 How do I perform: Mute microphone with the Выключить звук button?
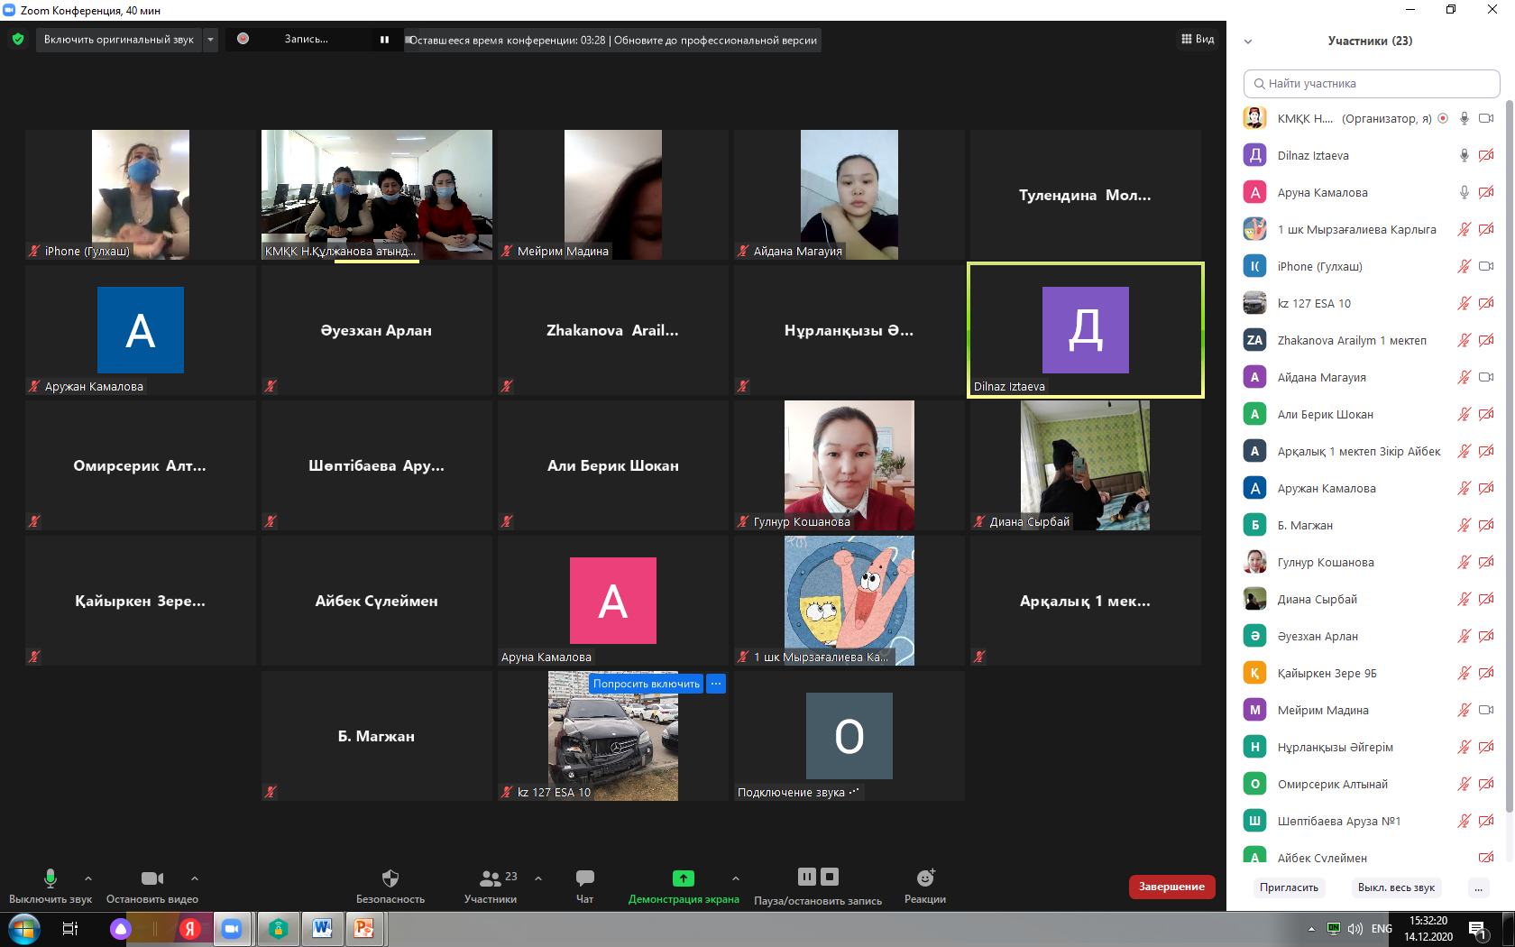50,878
